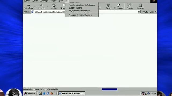Click the status text Contient les commandes

tap(41, 89)
